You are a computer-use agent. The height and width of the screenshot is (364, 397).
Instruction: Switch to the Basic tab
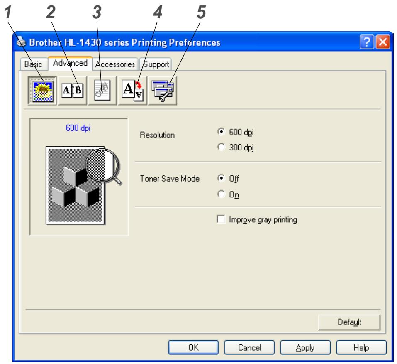pyautogui.click(x=34, y=64)
